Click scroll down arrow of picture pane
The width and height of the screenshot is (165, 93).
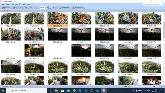coord(164,84)
